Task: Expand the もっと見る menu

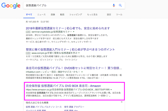Action: [92, 15]
